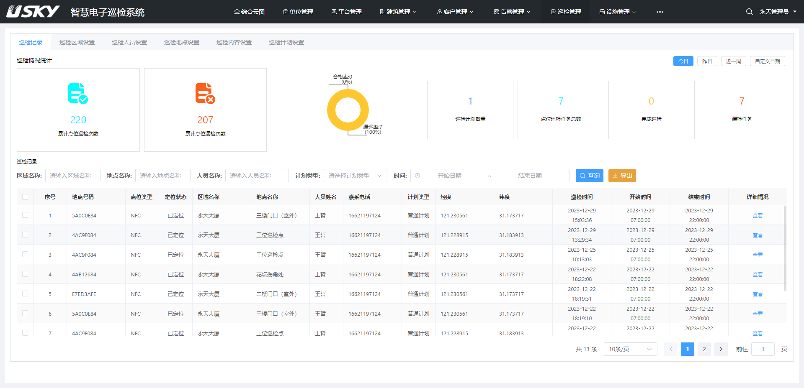Select the 告警管理 menu item
804x388 pixels.
coord(512,12)
